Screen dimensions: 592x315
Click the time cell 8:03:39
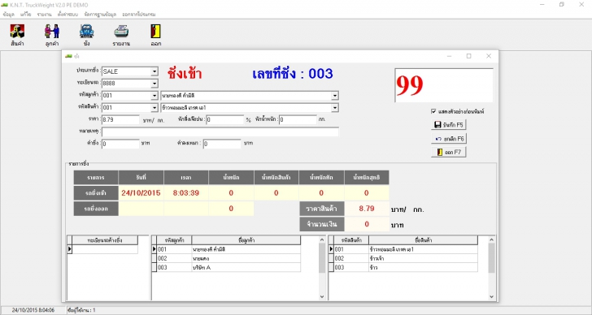186,193
